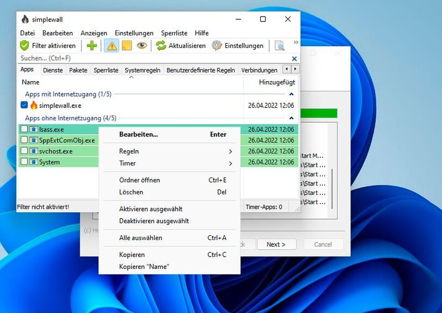Switch to Benutzerdefinierte Regeln tab
The width and height of the screenshot is (442, 313).
[201, 70]
